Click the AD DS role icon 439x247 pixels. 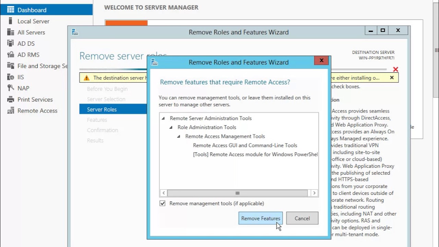point(11,44)
